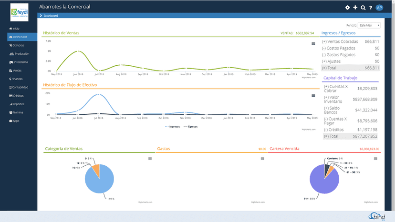This screenshot has height=222, width=395.
Task: Click the '61 - 90: 5 %' pie label
Action: [x=353, y=172]
